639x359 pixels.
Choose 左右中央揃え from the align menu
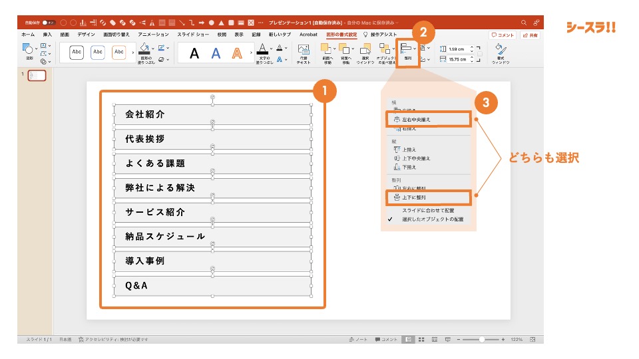coord(428,119)
